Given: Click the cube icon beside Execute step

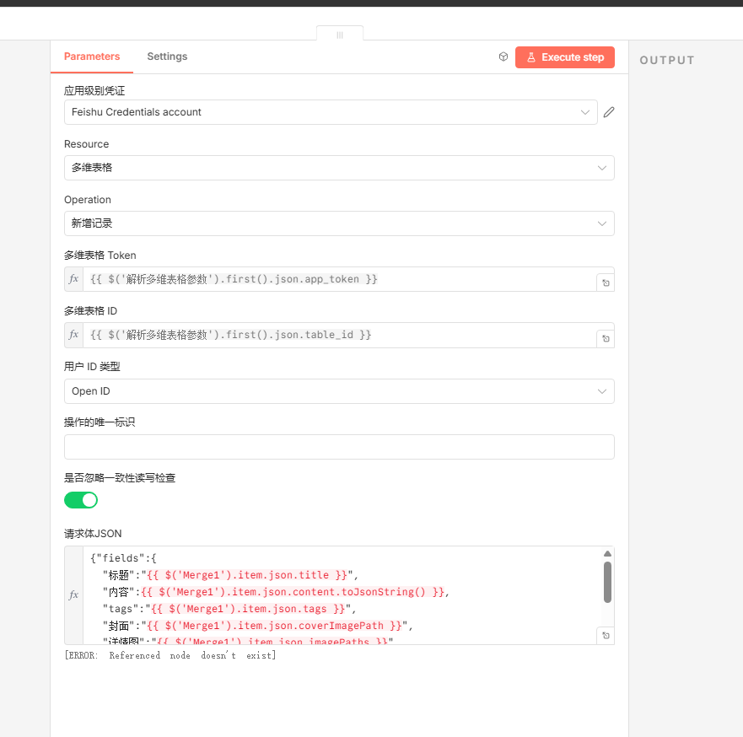Looking at the screenshot, I should point(503,57).
